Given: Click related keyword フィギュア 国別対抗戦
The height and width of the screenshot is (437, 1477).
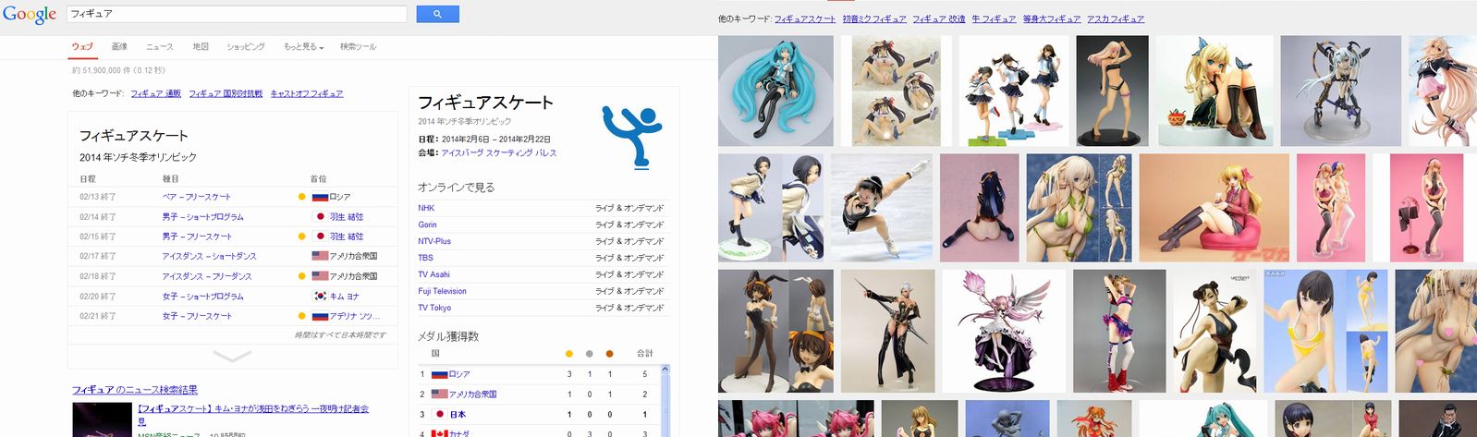Looking at the screenshot, I should (226, 93).
